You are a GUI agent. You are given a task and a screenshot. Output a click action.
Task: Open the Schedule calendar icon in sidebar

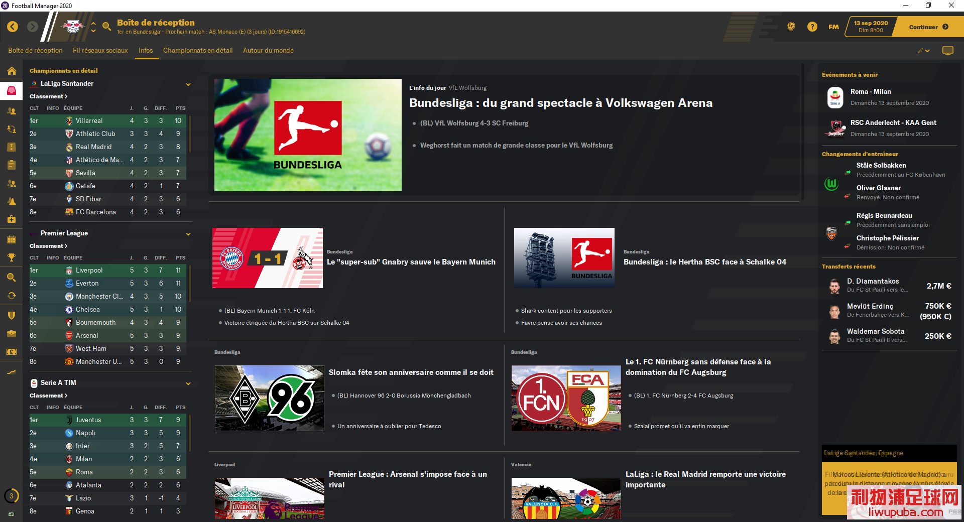[12, 239]
